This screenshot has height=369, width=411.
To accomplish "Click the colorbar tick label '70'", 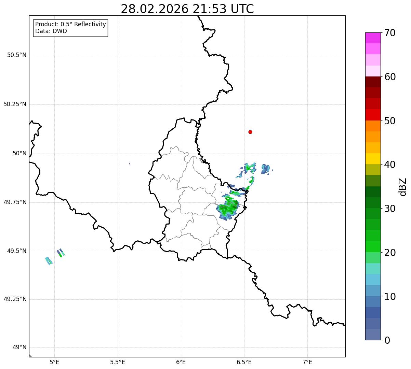I will pyautogui.click(x=390, y=33).
